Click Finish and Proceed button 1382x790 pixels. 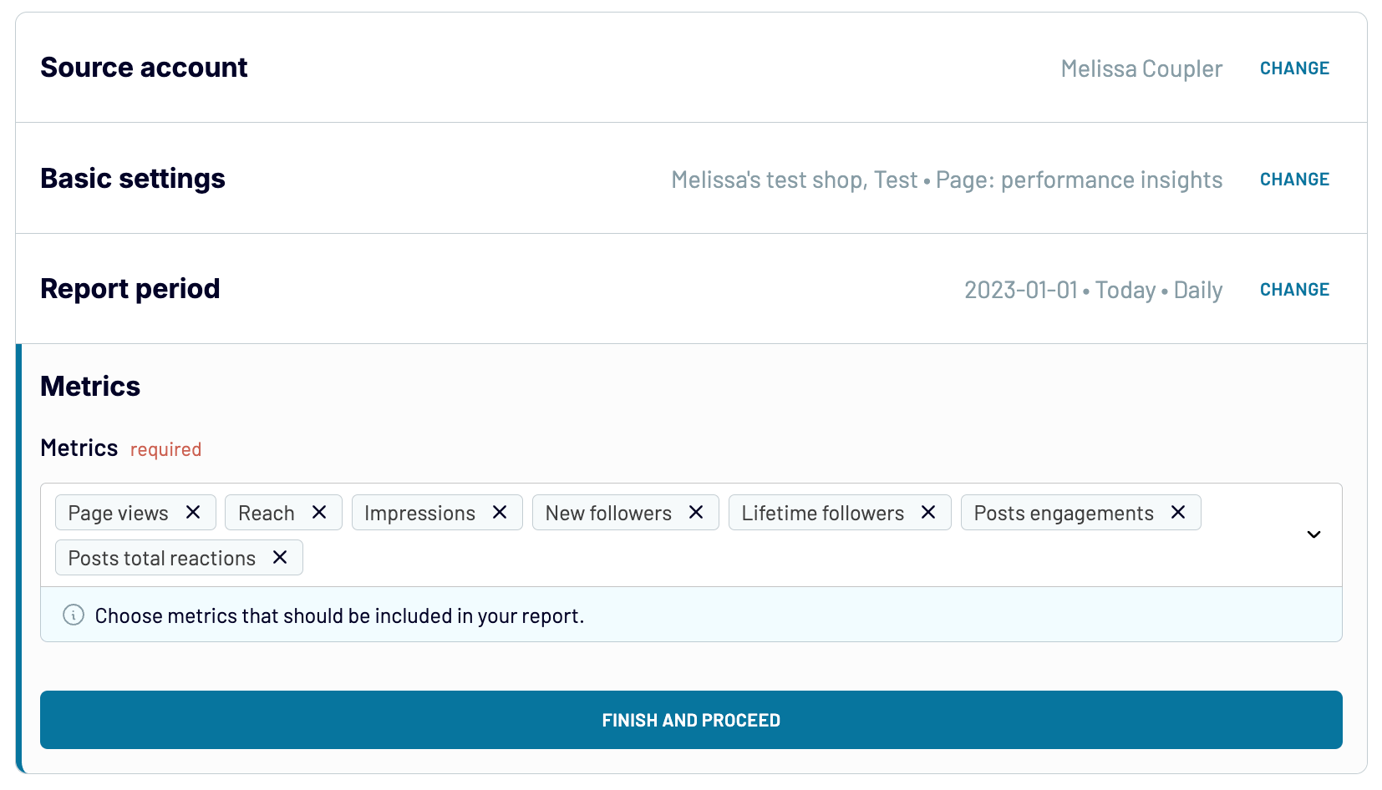tap(691, 720)
